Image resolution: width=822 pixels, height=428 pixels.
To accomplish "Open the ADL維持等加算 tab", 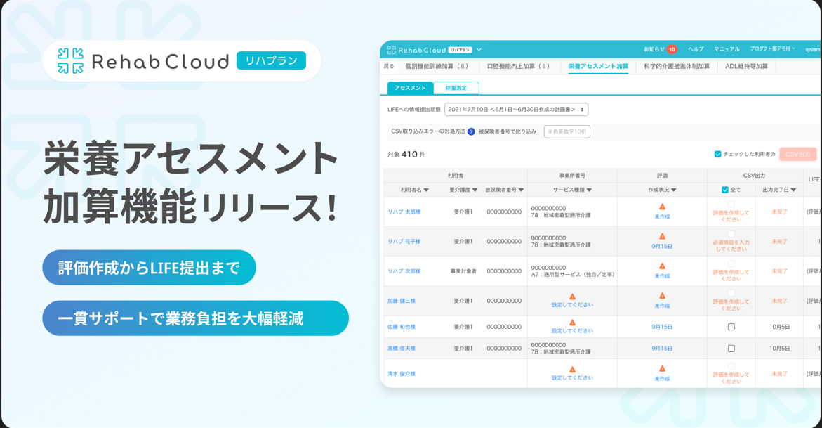I will [746, 67].
